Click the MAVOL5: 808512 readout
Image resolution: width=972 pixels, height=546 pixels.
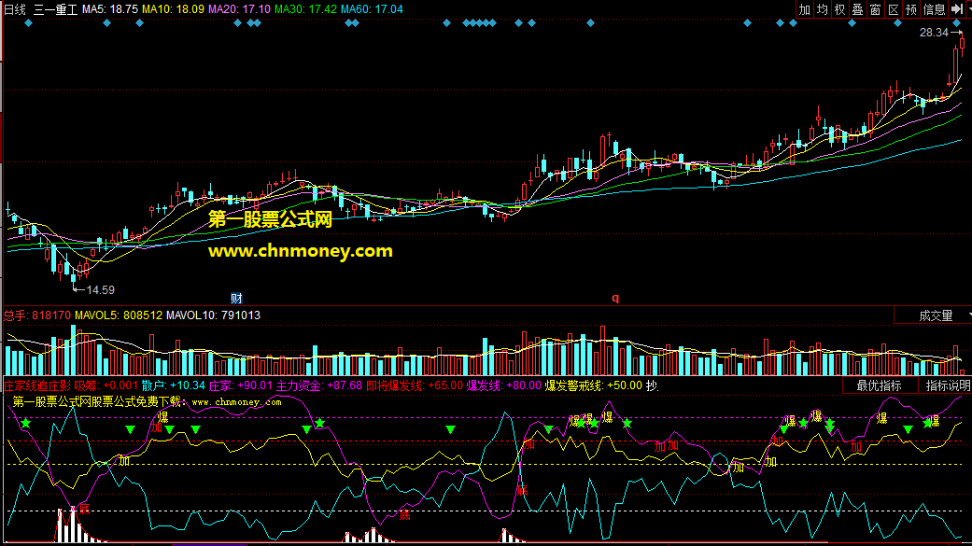pyautogui.click(x=119, y=315)
